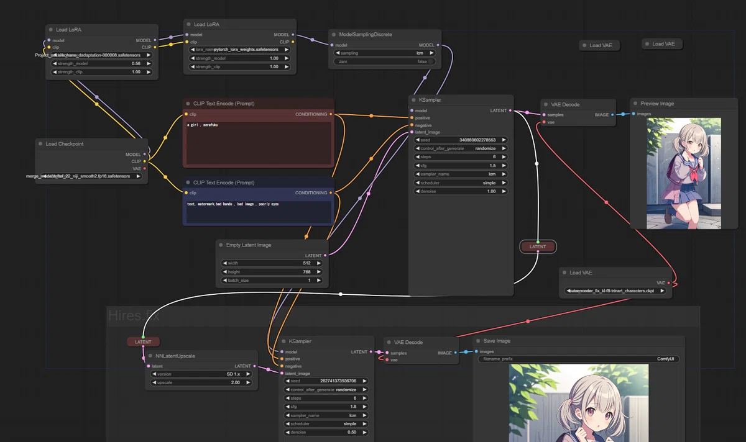Image resolution: width=746 pixels, height=442 pixels.
Task: Click LATENT output port of Empty Latent Image
Action: pyautogui.click(x=326, y=255)
